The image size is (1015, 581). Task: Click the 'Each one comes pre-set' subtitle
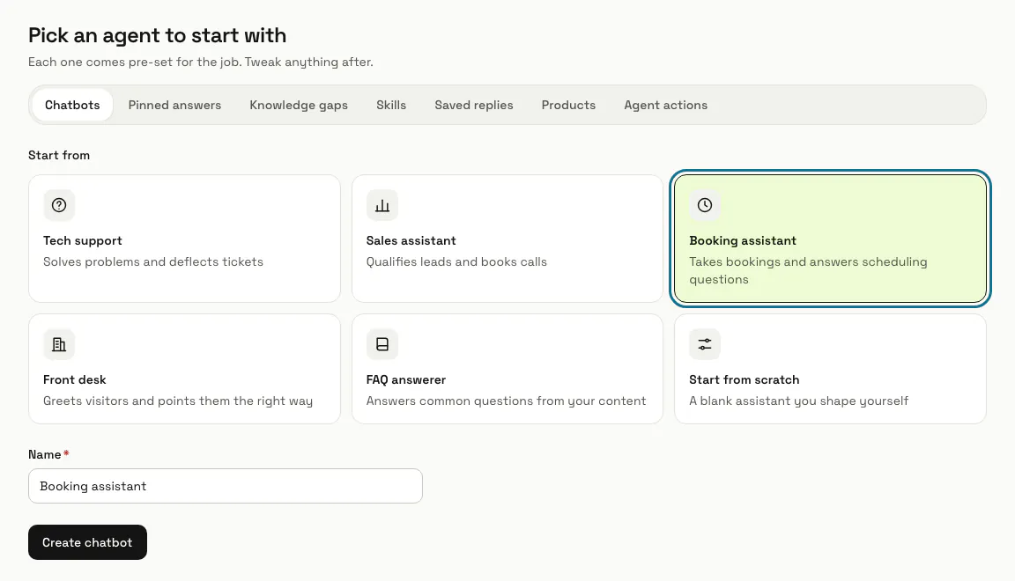[201, 63]
